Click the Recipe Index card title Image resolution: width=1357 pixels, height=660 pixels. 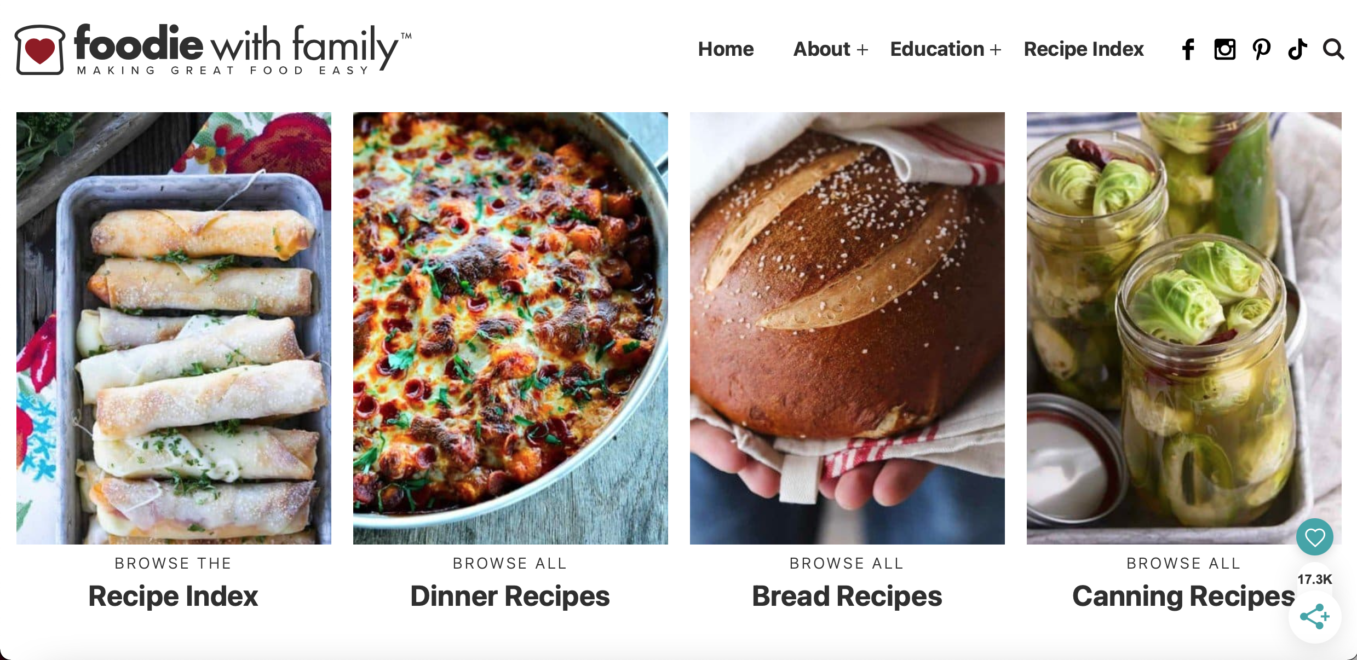[x=173, y=596]
